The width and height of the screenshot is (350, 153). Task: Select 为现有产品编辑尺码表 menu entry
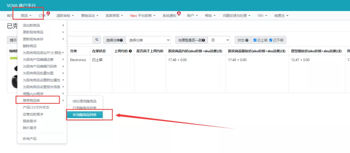42,66
